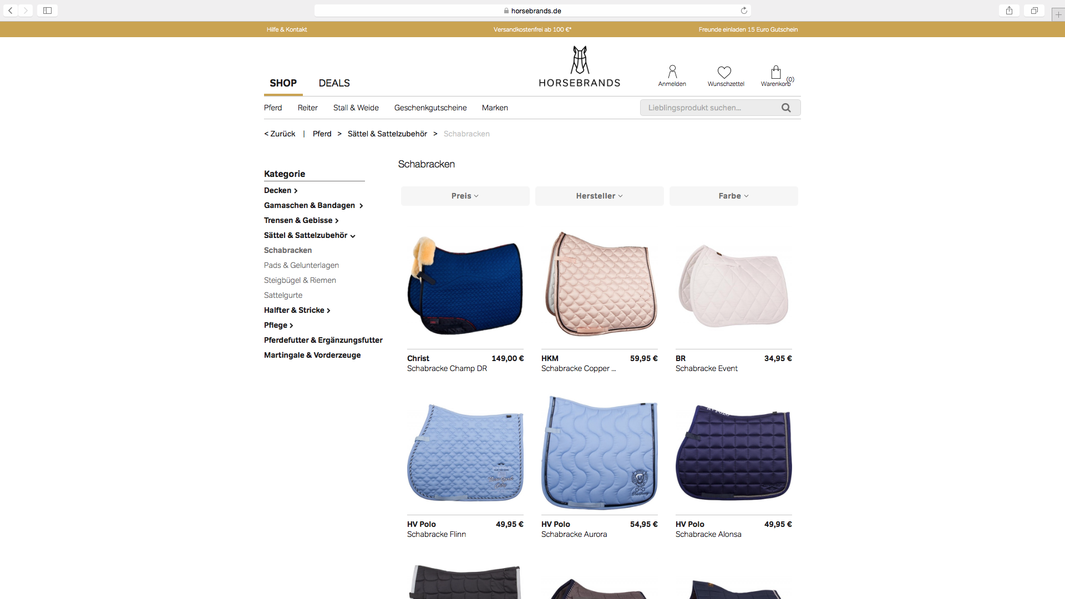
Task: Click Pferd in the breadcrumb
Action: click(x=322, y=134)
